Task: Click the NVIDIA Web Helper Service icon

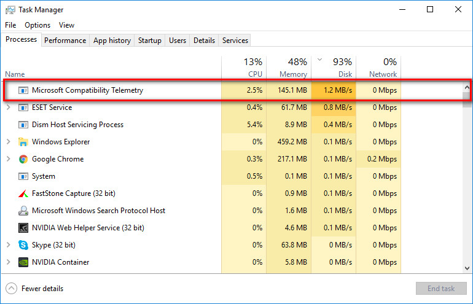Action: coord(23,228)
